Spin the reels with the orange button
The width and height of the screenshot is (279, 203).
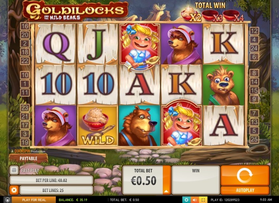[x=245, y=175]
